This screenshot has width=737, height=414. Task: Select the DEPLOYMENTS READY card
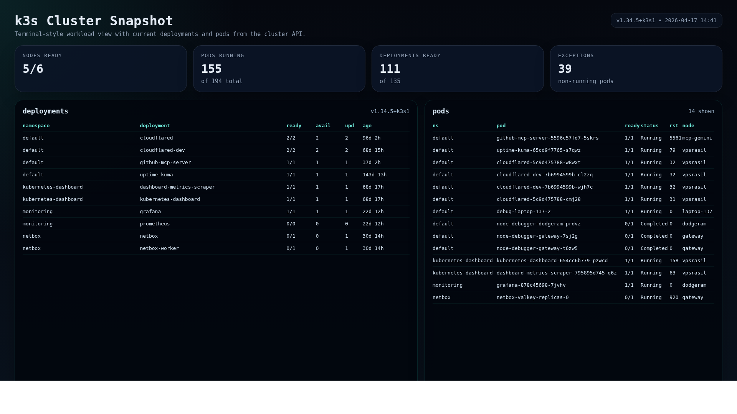[458, 69]
